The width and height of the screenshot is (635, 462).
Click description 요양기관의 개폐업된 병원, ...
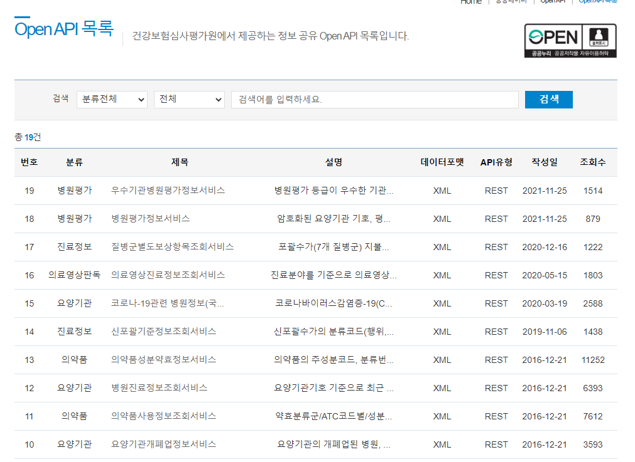(x=334, y=444)
